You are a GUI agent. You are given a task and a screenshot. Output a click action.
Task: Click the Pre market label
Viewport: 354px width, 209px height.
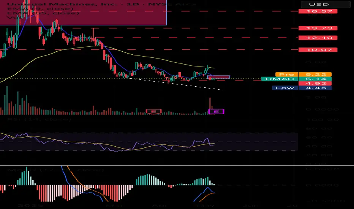(287, 74)
